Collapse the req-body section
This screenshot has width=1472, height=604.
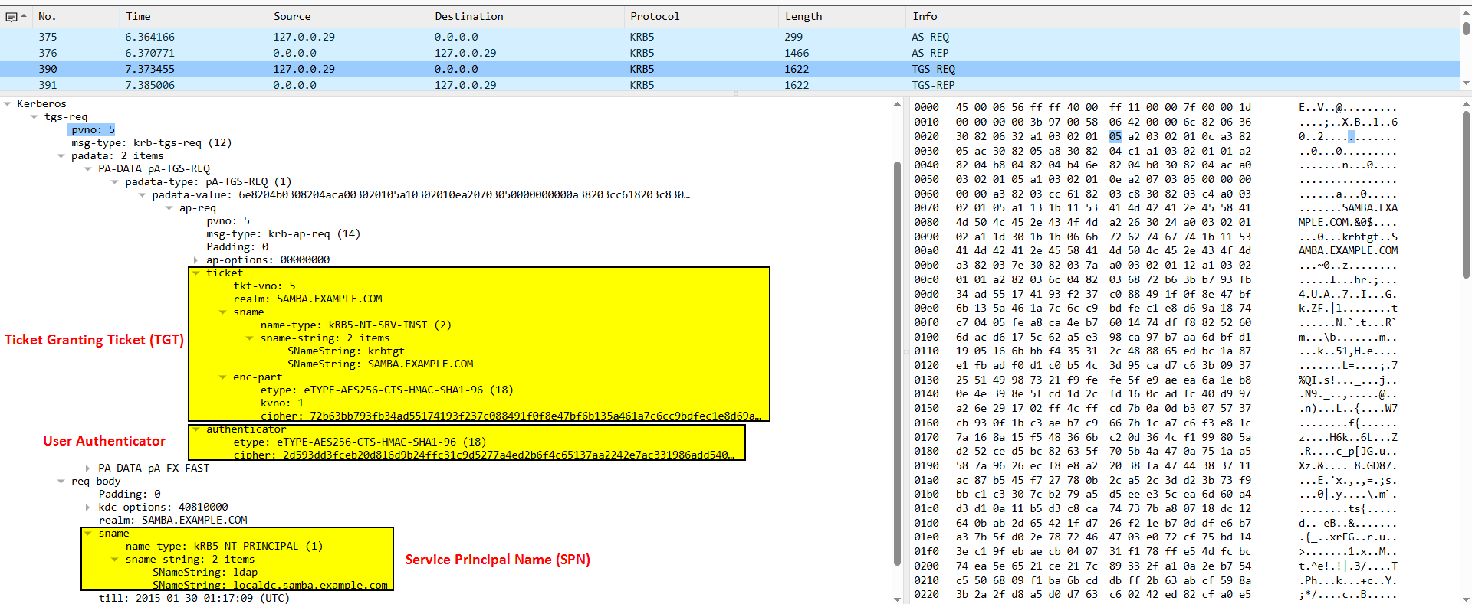point(61,482)
